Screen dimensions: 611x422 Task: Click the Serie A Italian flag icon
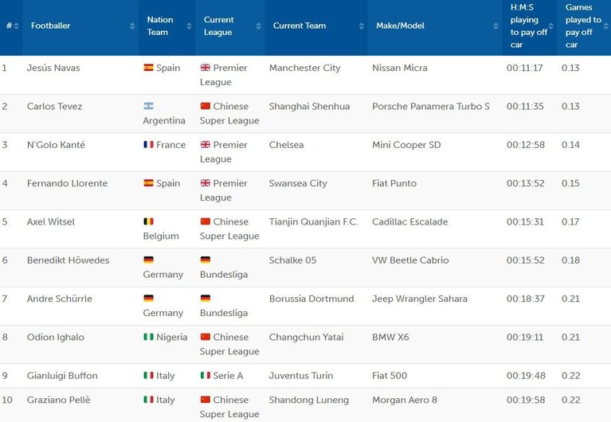(x=205, y=375)
